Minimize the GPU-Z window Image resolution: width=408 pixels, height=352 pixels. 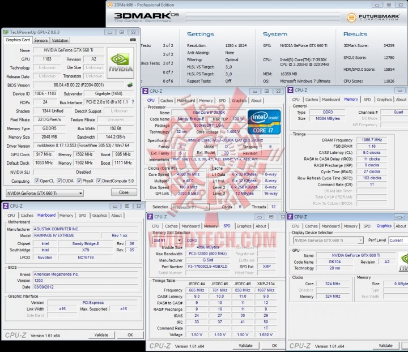coord(110,32)
